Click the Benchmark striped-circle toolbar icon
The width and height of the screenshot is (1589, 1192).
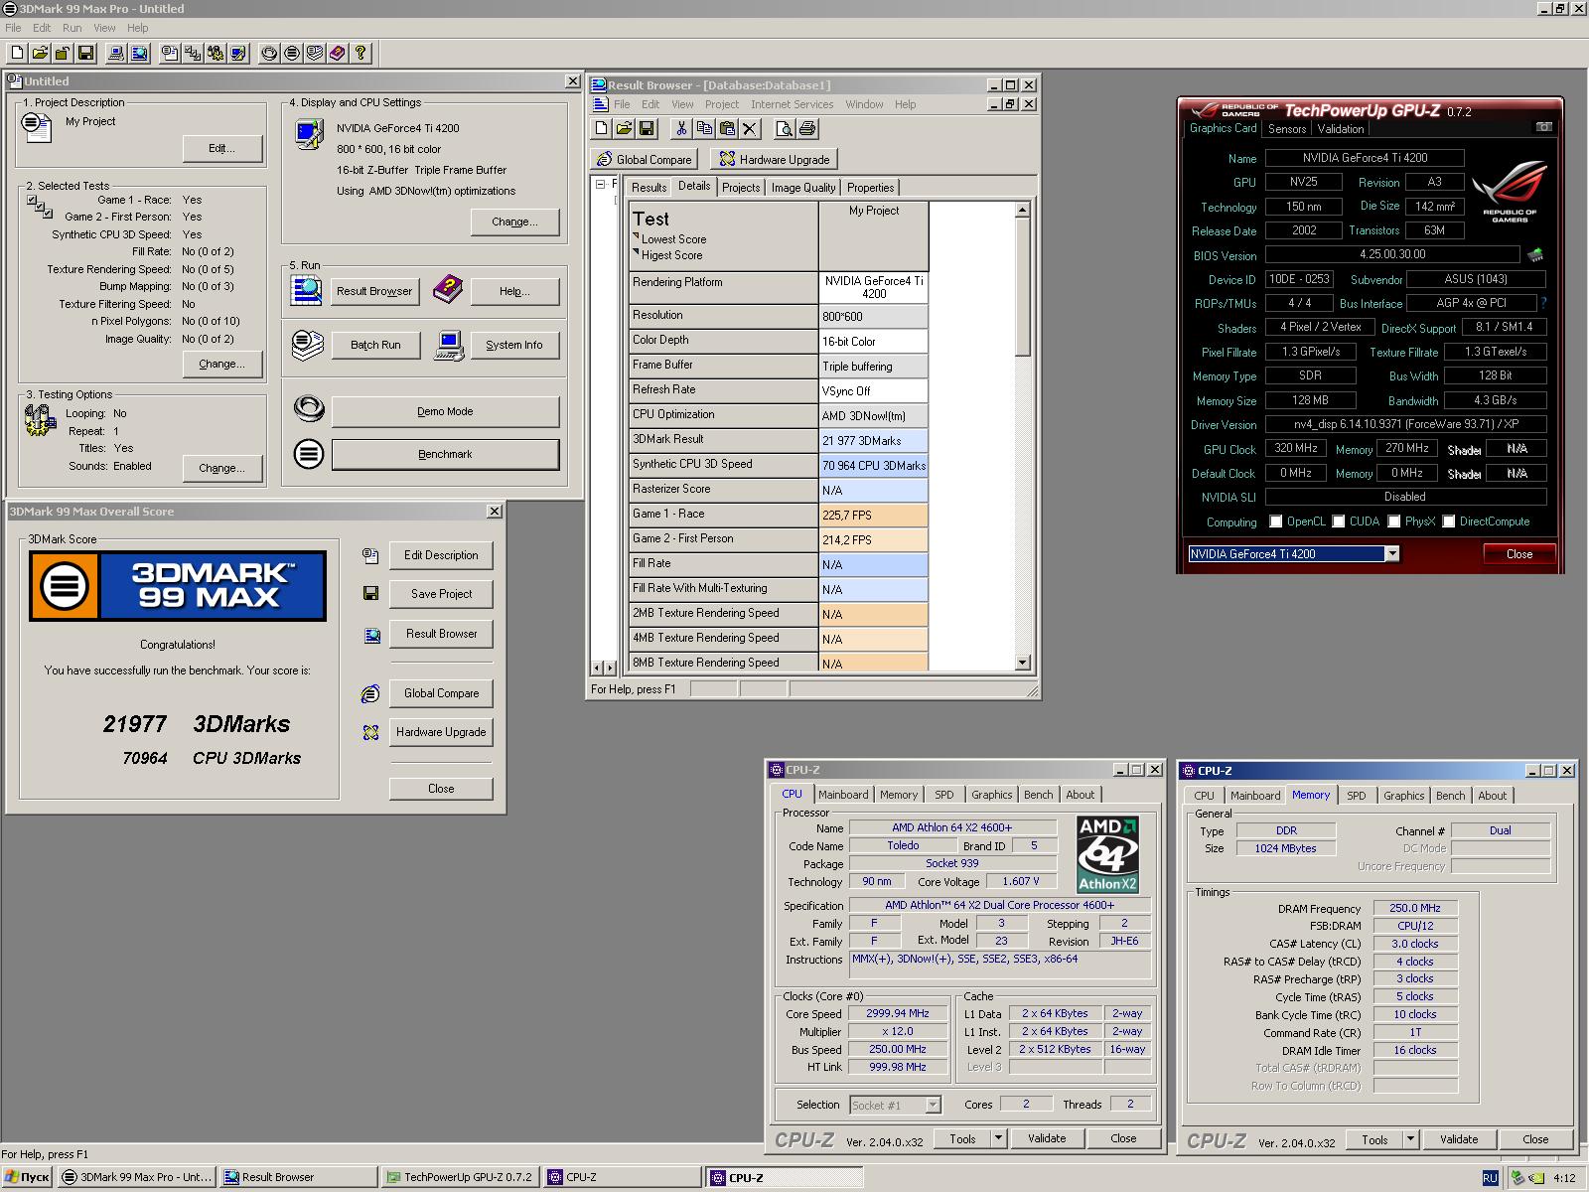point(292,54)
